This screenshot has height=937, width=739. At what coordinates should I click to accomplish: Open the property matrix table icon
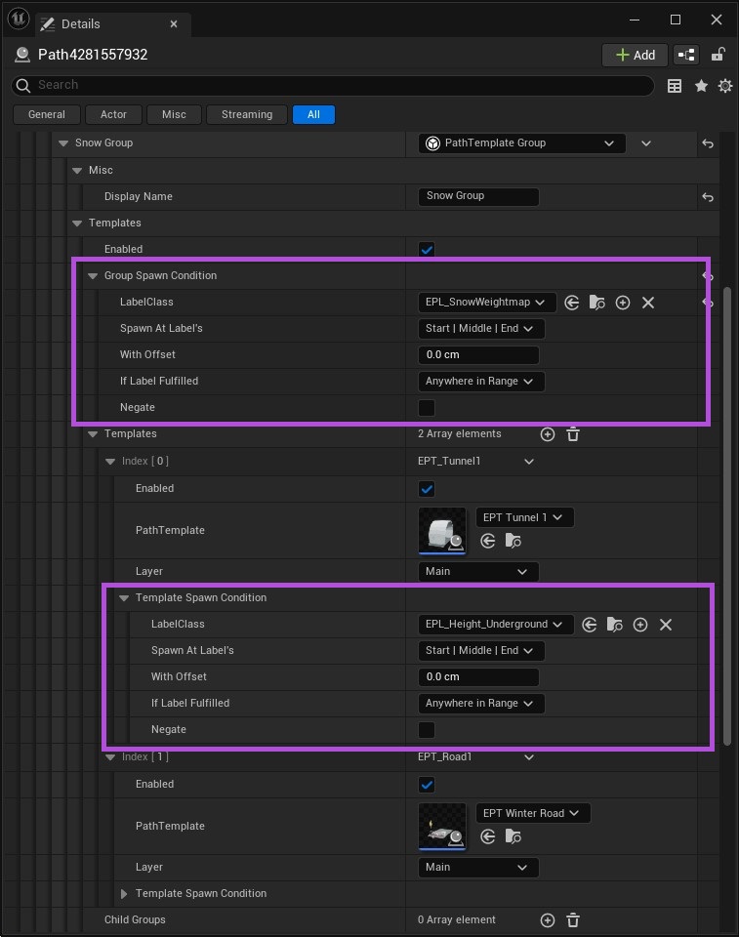tap(675, 86)
